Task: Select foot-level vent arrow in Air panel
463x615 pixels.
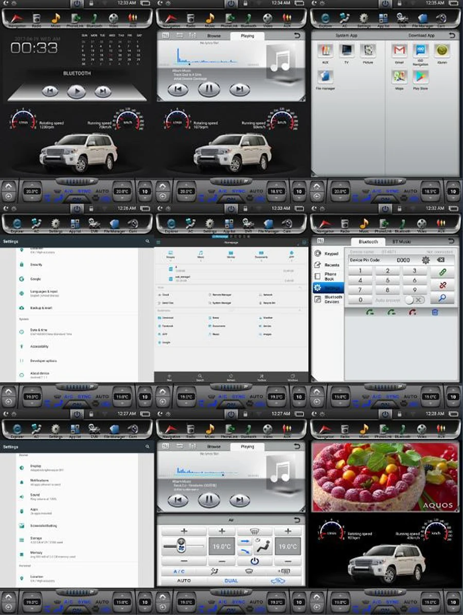Action: 245,551
